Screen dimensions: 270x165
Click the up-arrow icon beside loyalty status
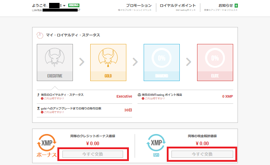click(x=38, y=95)
